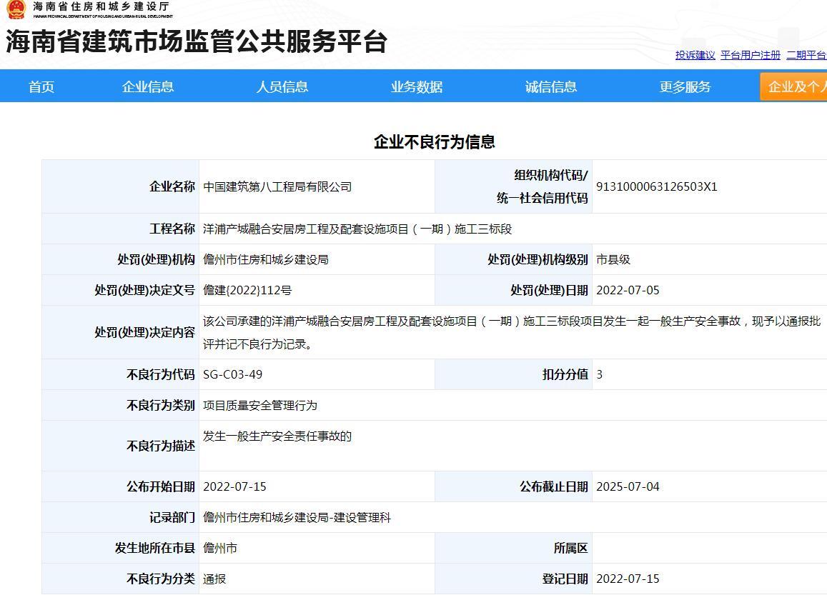
Task: Click the 扣分分值 label
Action: click(565, 375)
